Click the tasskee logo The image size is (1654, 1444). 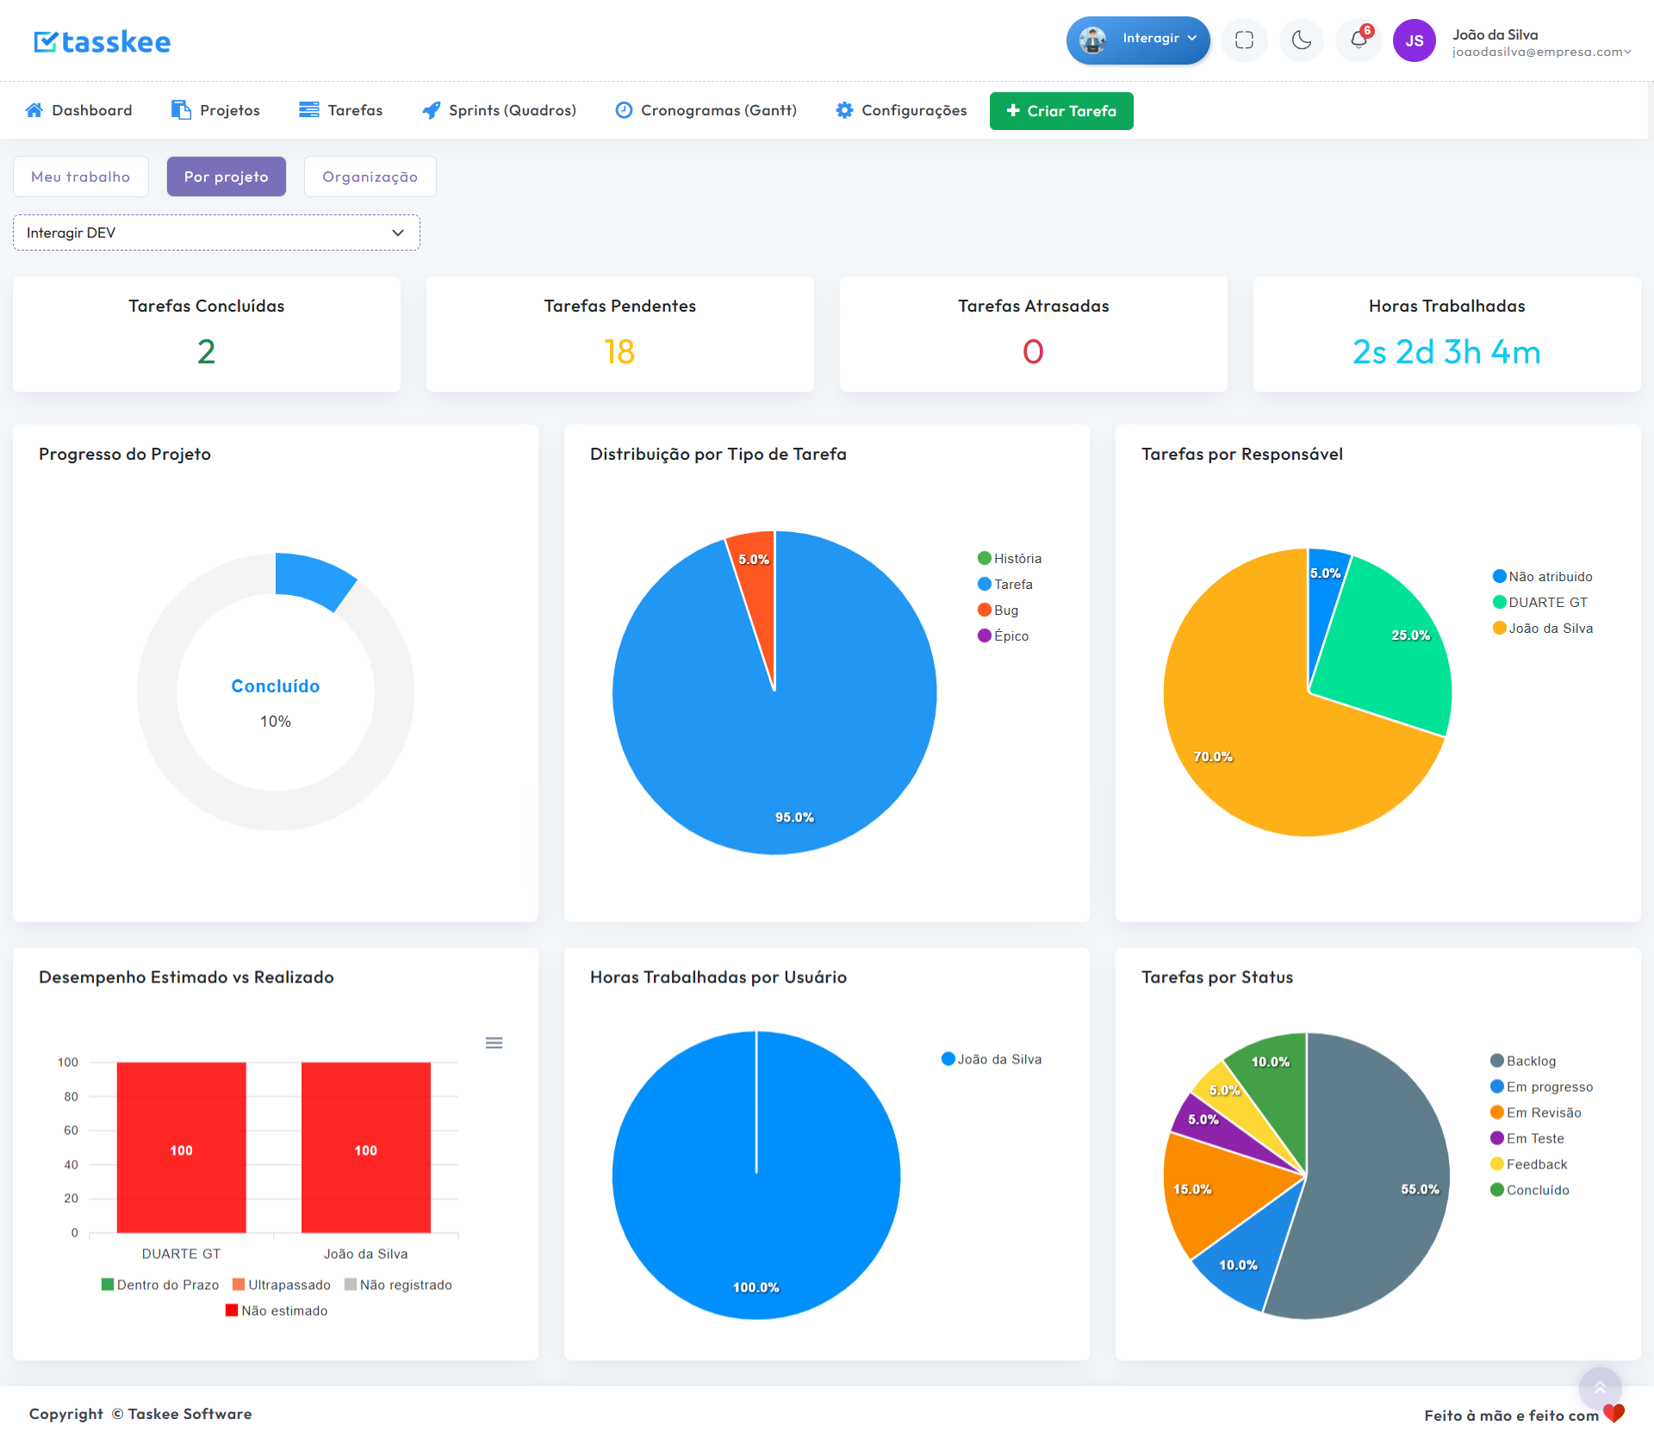[102, 41]
